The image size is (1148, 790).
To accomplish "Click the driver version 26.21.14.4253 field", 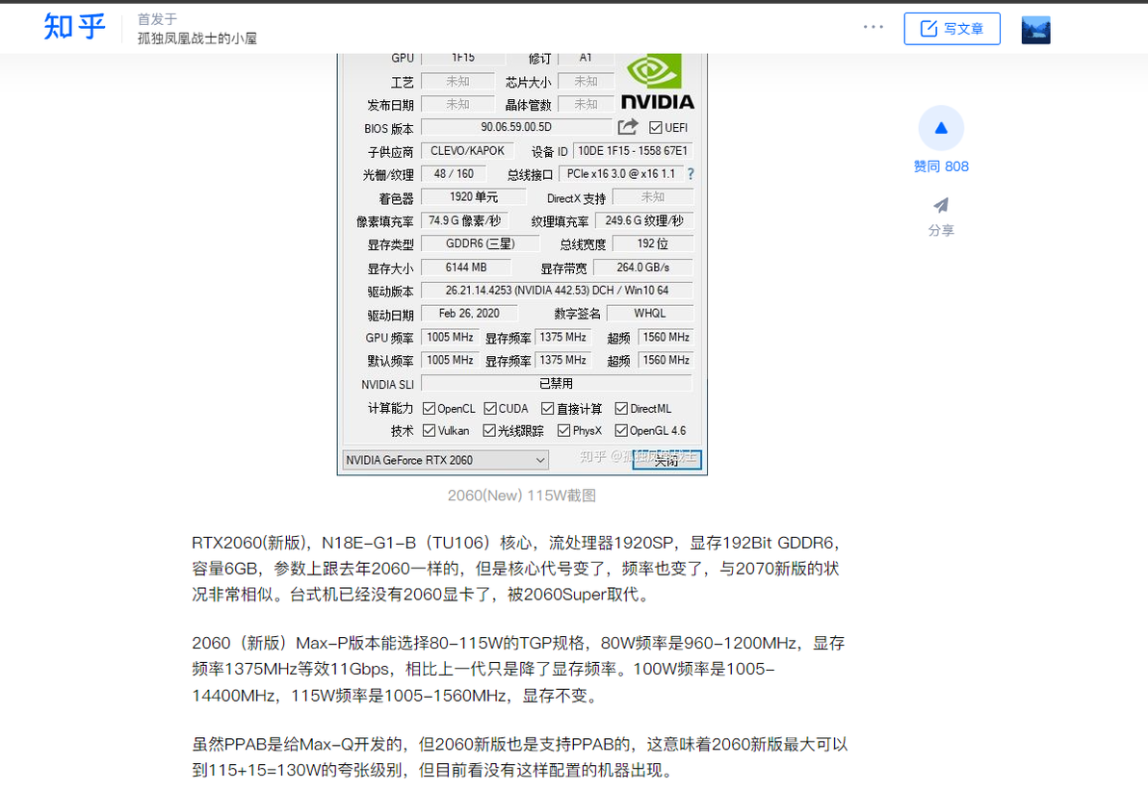I will 557,291.
